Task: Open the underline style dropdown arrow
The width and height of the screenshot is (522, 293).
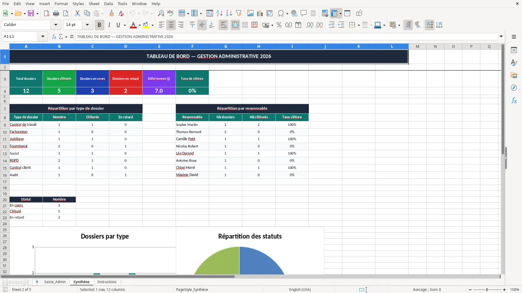Action: (124, 25)
